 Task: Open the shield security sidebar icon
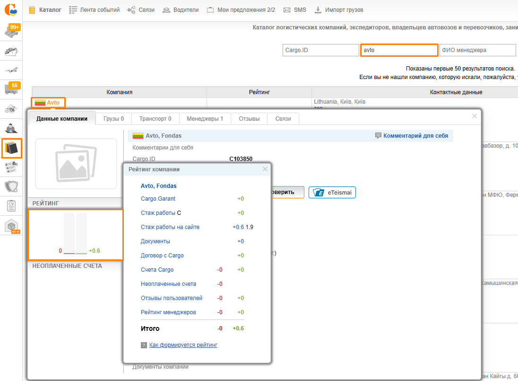point(11,186)
